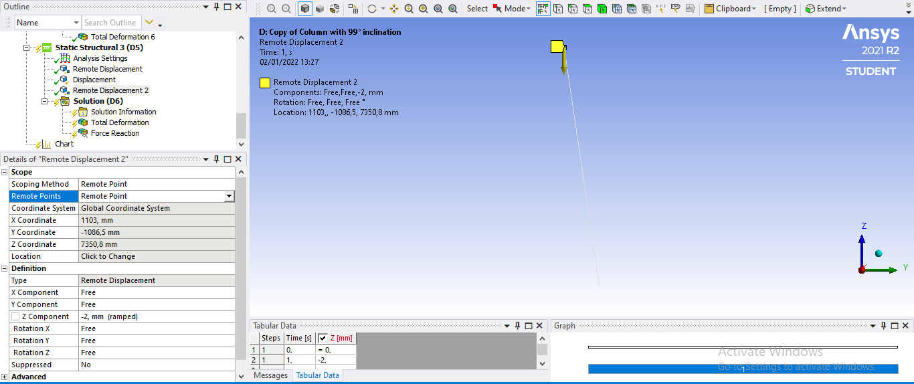Click the yellow Remote Displacement 2 legend swatch
Screen dimensions: 914x384
265,83
